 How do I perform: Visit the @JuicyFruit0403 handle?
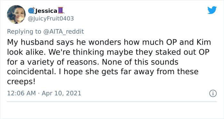[x=51, y=19]
